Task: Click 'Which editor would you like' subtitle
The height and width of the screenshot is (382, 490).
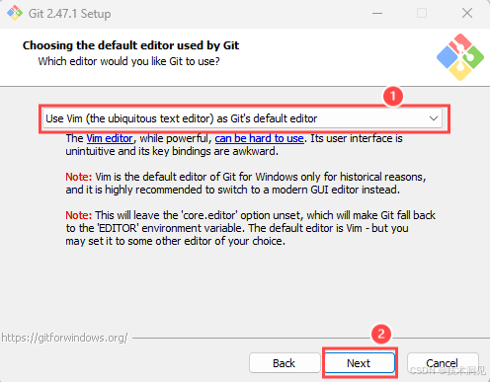Action: pos(128,61)
